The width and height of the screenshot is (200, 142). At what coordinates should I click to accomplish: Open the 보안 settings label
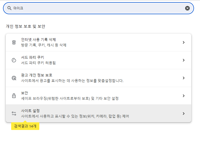[x=25, y=93]
